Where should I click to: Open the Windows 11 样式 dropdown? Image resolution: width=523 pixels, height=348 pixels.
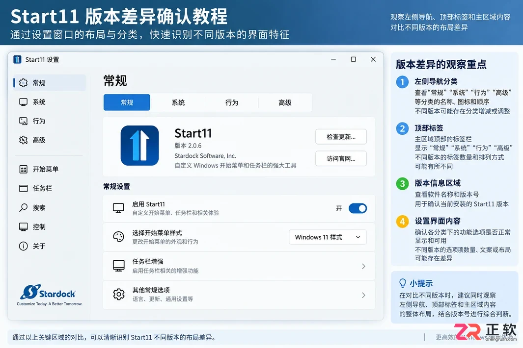click(x=328, y=237)
